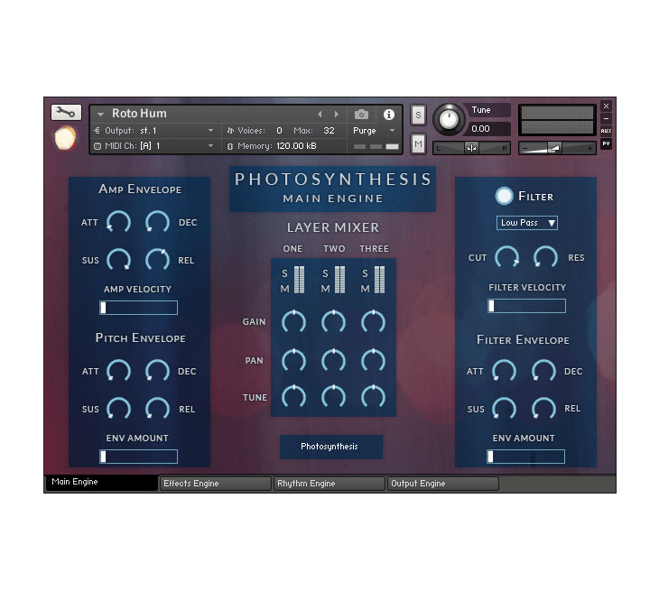Click the layer TWO TUNE knob
The height and width of the screenshot is (591, 659).
pyautogui.click(x=333, y=397)
